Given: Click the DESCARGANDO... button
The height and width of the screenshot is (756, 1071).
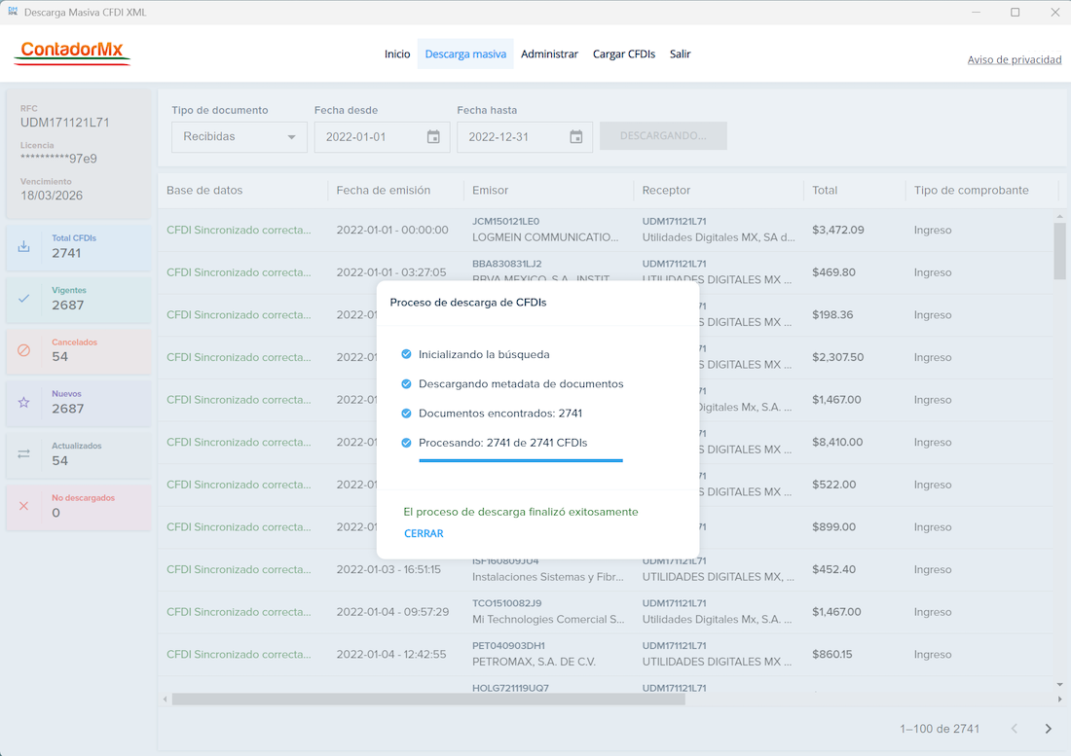Looking at the screenshot, I should 663,136.
